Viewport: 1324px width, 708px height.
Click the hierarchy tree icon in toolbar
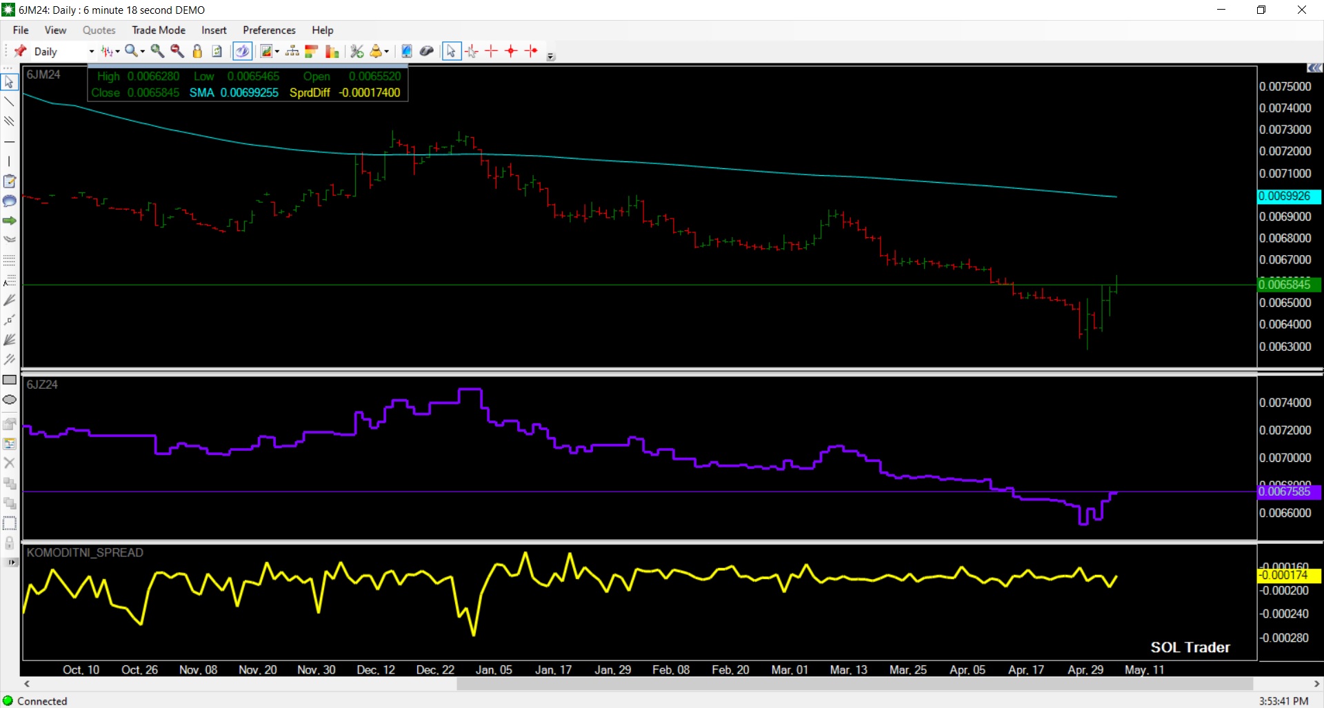click(x=292, y=51)
